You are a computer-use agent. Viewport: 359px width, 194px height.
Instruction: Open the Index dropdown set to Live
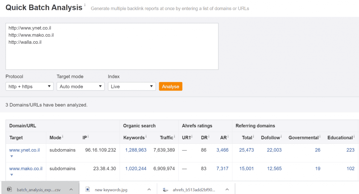click(x=132, y=87)
